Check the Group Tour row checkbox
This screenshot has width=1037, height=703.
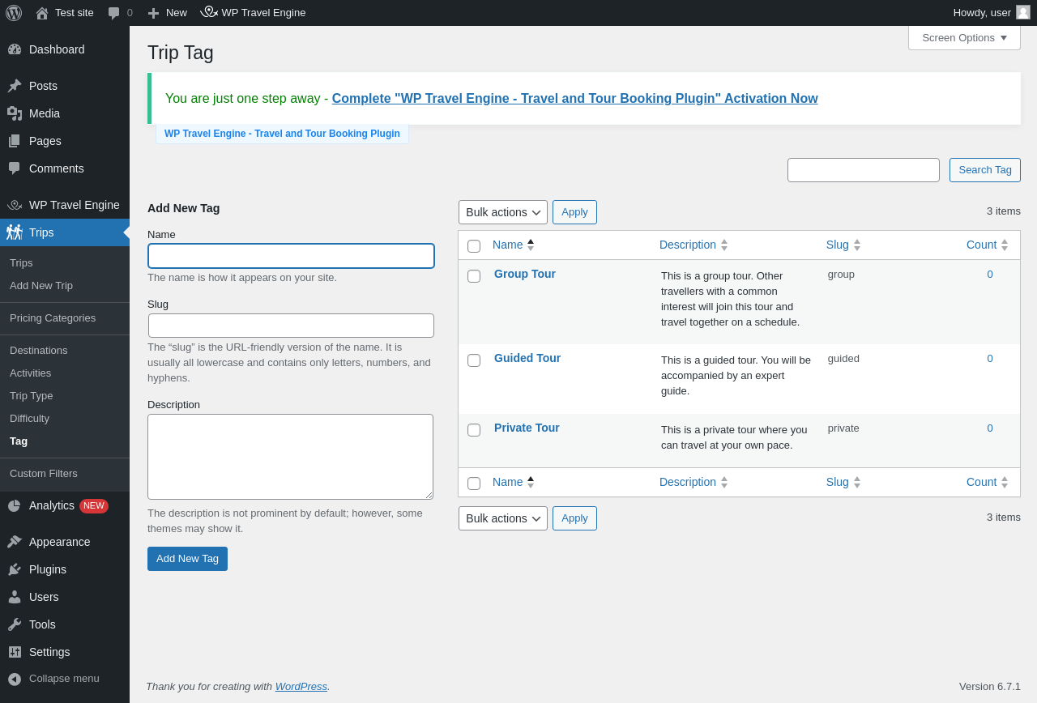click(x=474, y=276)
